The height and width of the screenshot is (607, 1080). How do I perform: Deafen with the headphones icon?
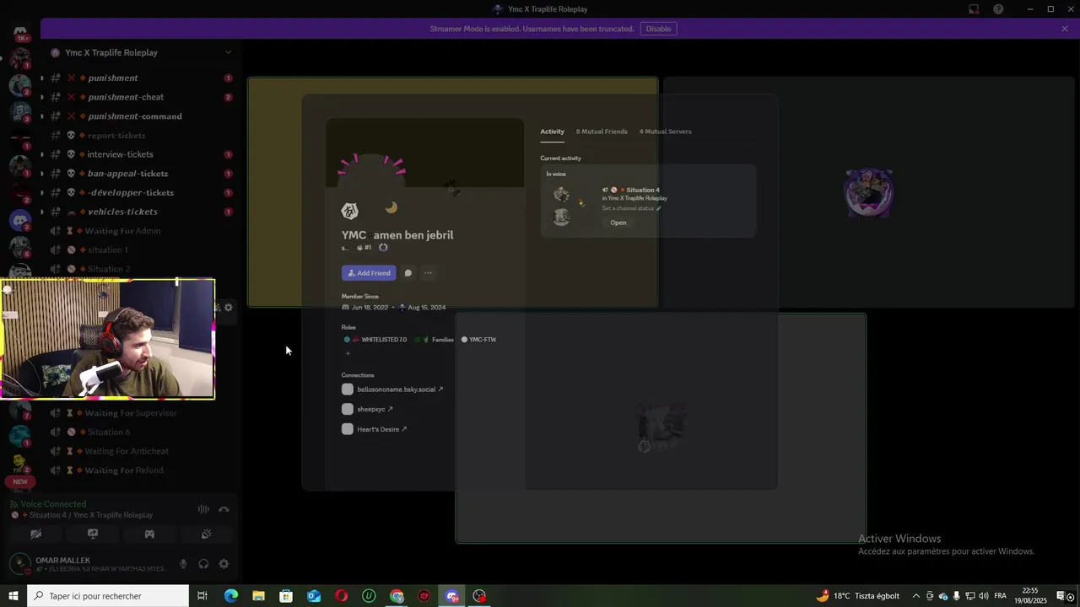coord(203,564)
